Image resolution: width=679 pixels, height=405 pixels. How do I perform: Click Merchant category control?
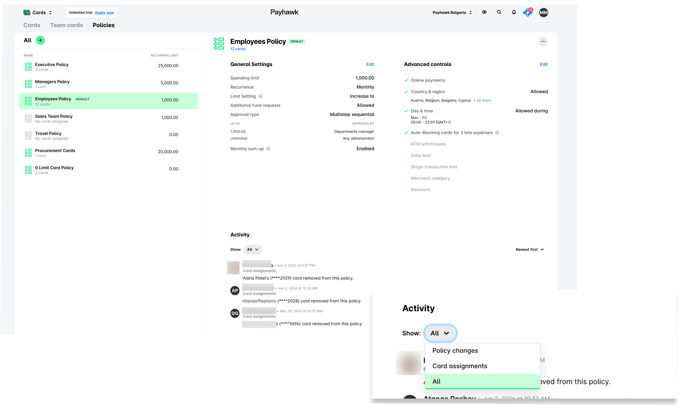coord(430,178)
